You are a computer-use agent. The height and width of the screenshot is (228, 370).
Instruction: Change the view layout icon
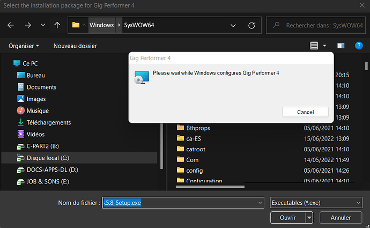[x=314, y=46]
